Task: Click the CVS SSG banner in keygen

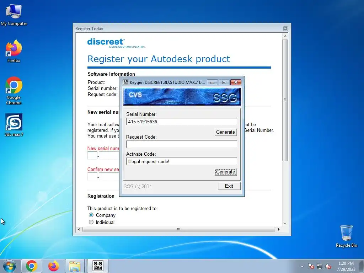Action: [x=182, y=97]
